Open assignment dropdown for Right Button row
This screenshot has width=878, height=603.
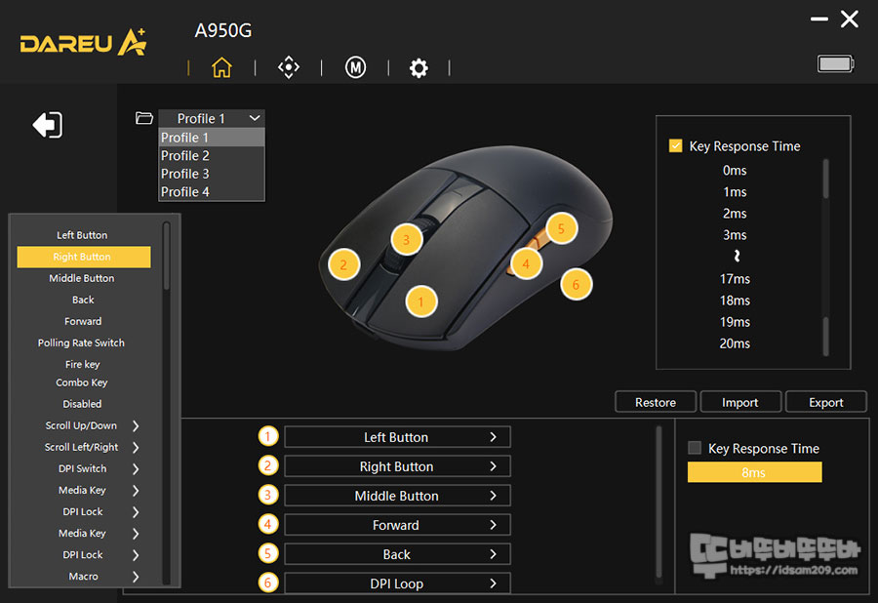point(398,465)
